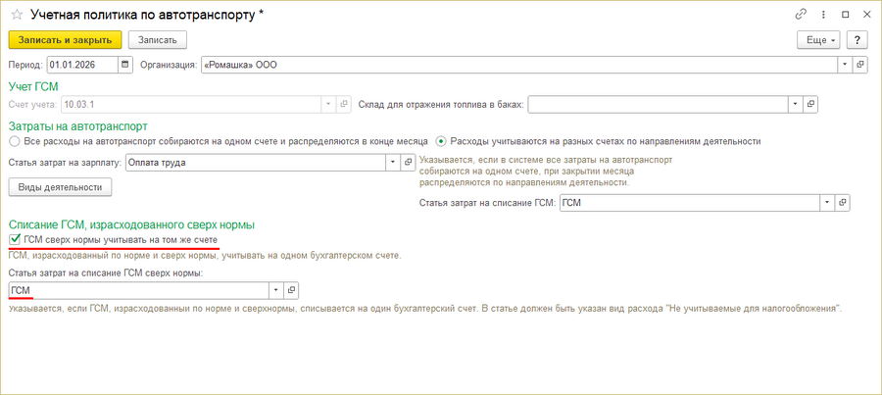Click the question mark help button

pyautogui.click(x=857, y=40)
